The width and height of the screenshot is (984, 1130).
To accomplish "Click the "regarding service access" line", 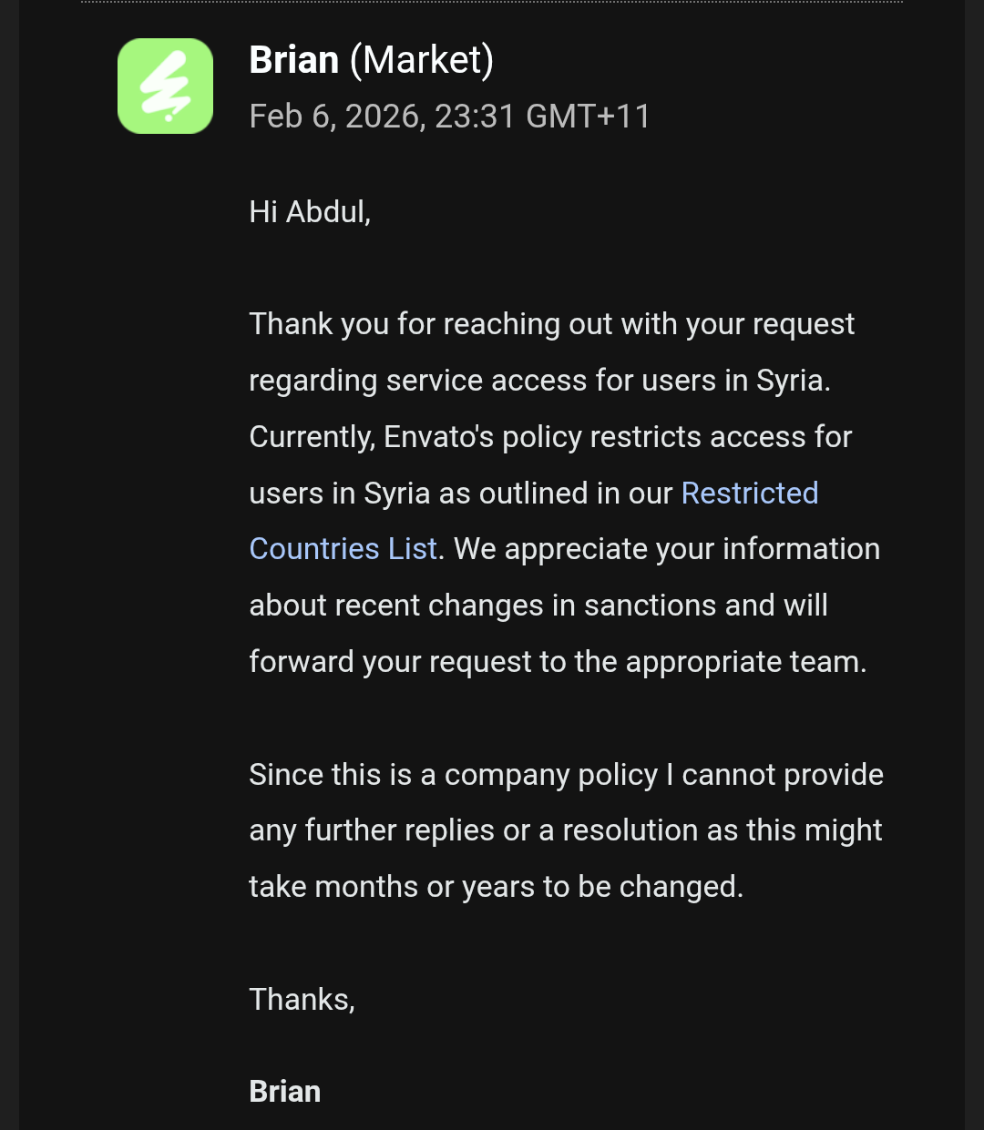I will pyautogui.click(x=539, y=381).
